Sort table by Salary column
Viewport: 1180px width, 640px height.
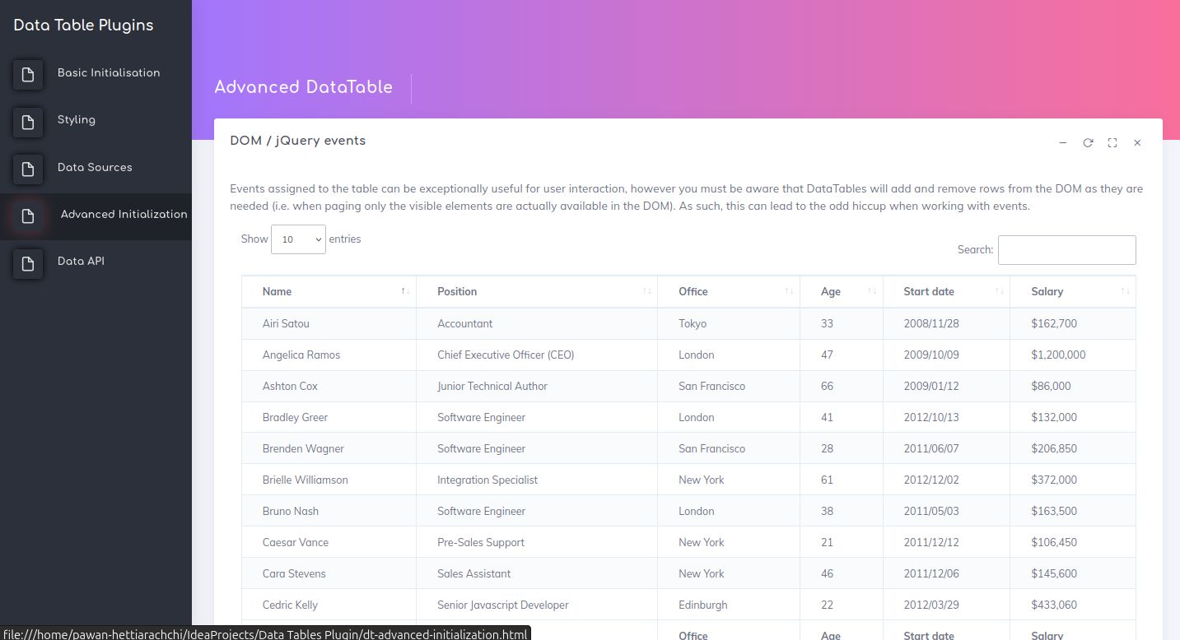click(x=1071, y=291)
